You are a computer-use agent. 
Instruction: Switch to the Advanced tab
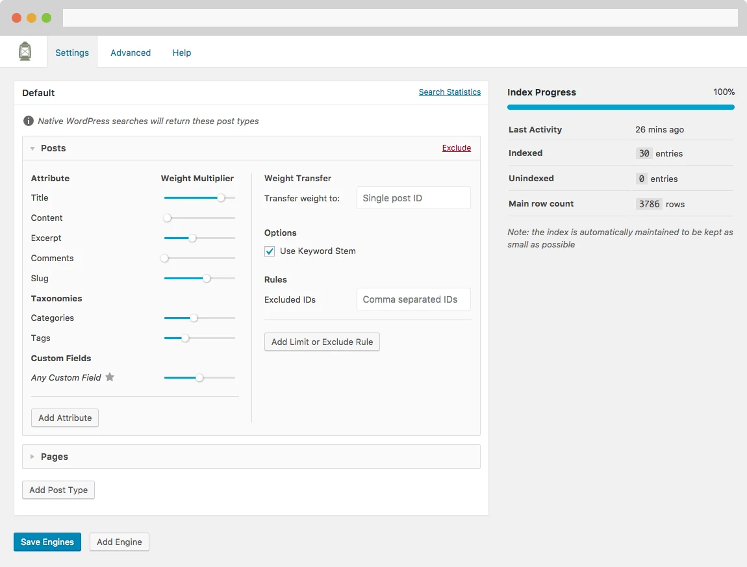coord(130,53)
